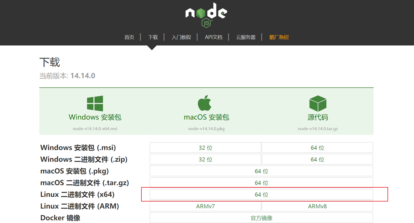The width and height of the screenshot is (414, 223).
Task: Open the 下载 navigation item
Action: (153, 37)
